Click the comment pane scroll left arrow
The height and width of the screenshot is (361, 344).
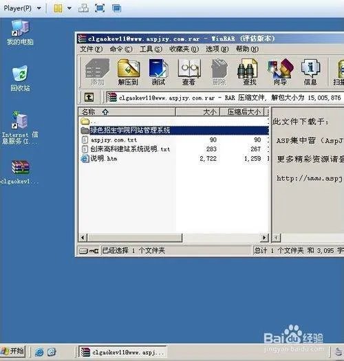point(277,237)
